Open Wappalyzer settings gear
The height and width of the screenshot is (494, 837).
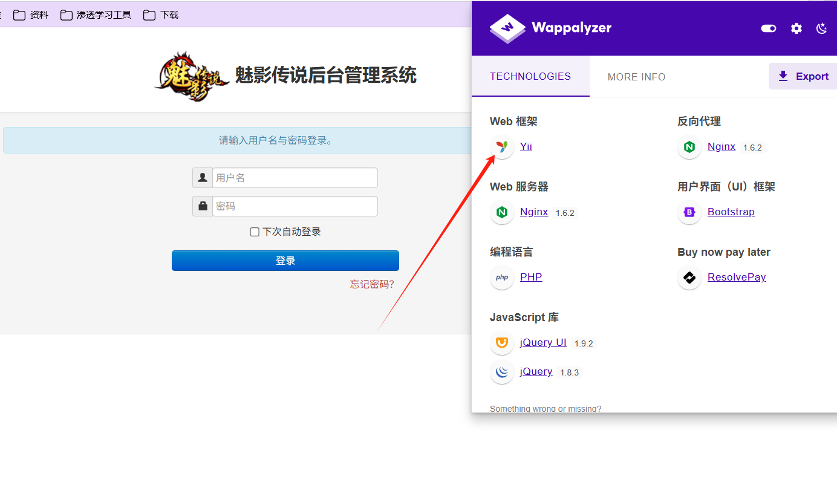click(x=796, y=28)
